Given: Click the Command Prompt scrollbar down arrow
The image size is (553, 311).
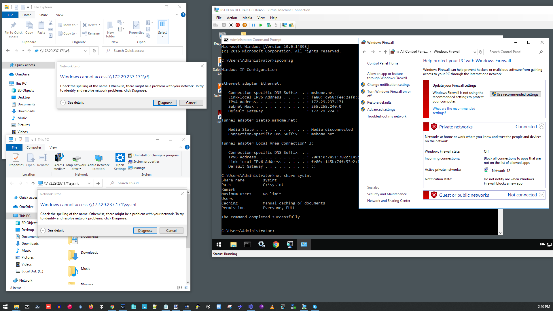Looking at the screenshot, I should [500, 233].
